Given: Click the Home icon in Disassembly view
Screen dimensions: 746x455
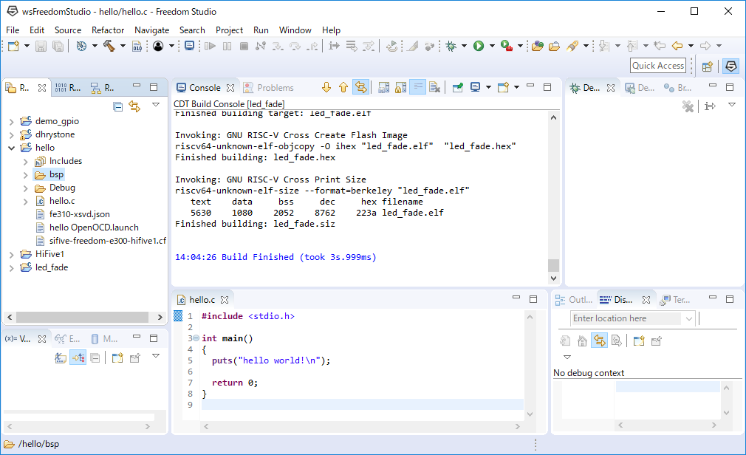Looking at the screenshot, I should click(582, 341).
